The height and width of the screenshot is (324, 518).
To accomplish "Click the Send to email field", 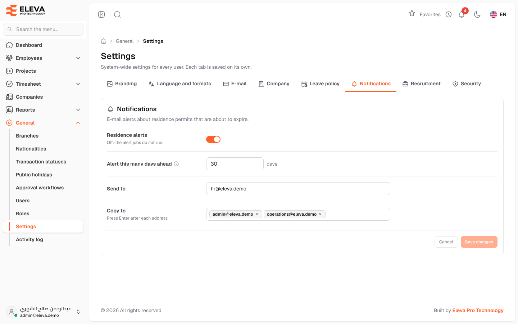I will coord(298,189).
